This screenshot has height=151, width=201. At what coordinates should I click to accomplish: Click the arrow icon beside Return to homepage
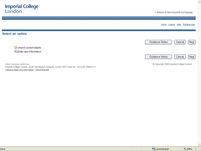tap(155, 12)
